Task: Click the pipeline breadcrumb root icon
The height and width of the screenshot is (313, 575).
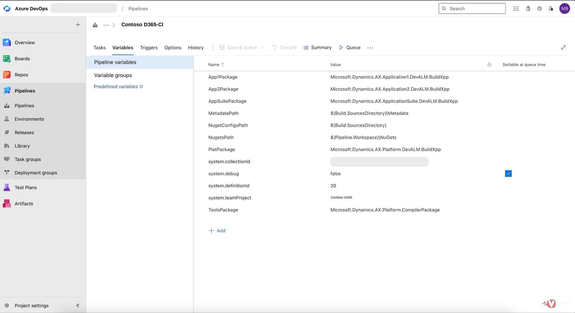Action: pyautogui.click(x=95, y=25)
